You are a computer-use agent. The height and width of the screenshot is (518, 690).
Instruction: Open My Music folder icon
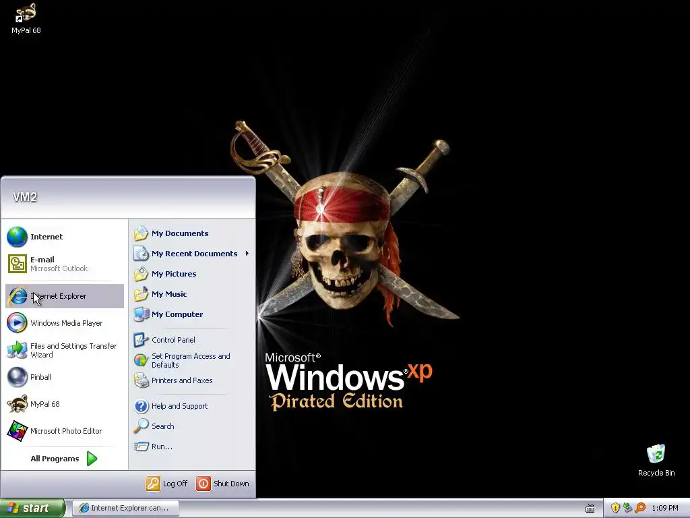(x=142, y=294)
